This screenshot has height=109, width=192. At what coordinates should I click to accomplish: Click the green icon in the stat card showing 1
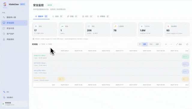(x=62, y=26)
